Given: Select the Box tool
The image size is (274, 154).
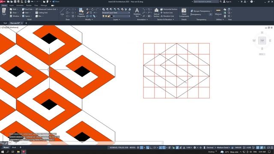Looking at the screenshot, I should (39, 16).
